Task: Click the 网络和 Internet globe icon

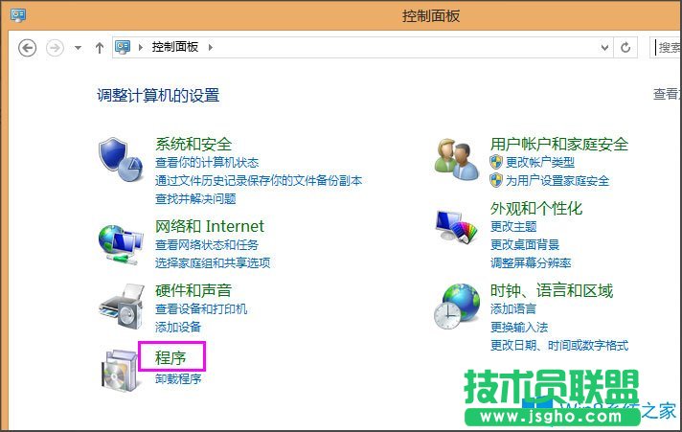Action: click(121, 244)
